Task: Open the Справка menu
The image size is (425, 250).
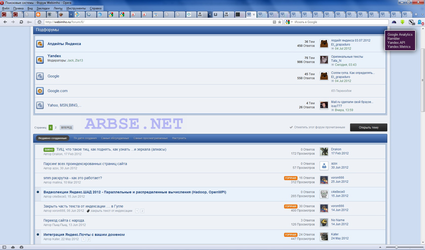Action: 96,8
